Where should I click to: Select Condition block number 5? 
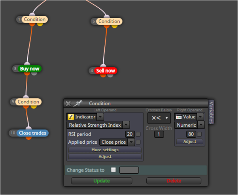click(x=109, y=21)
